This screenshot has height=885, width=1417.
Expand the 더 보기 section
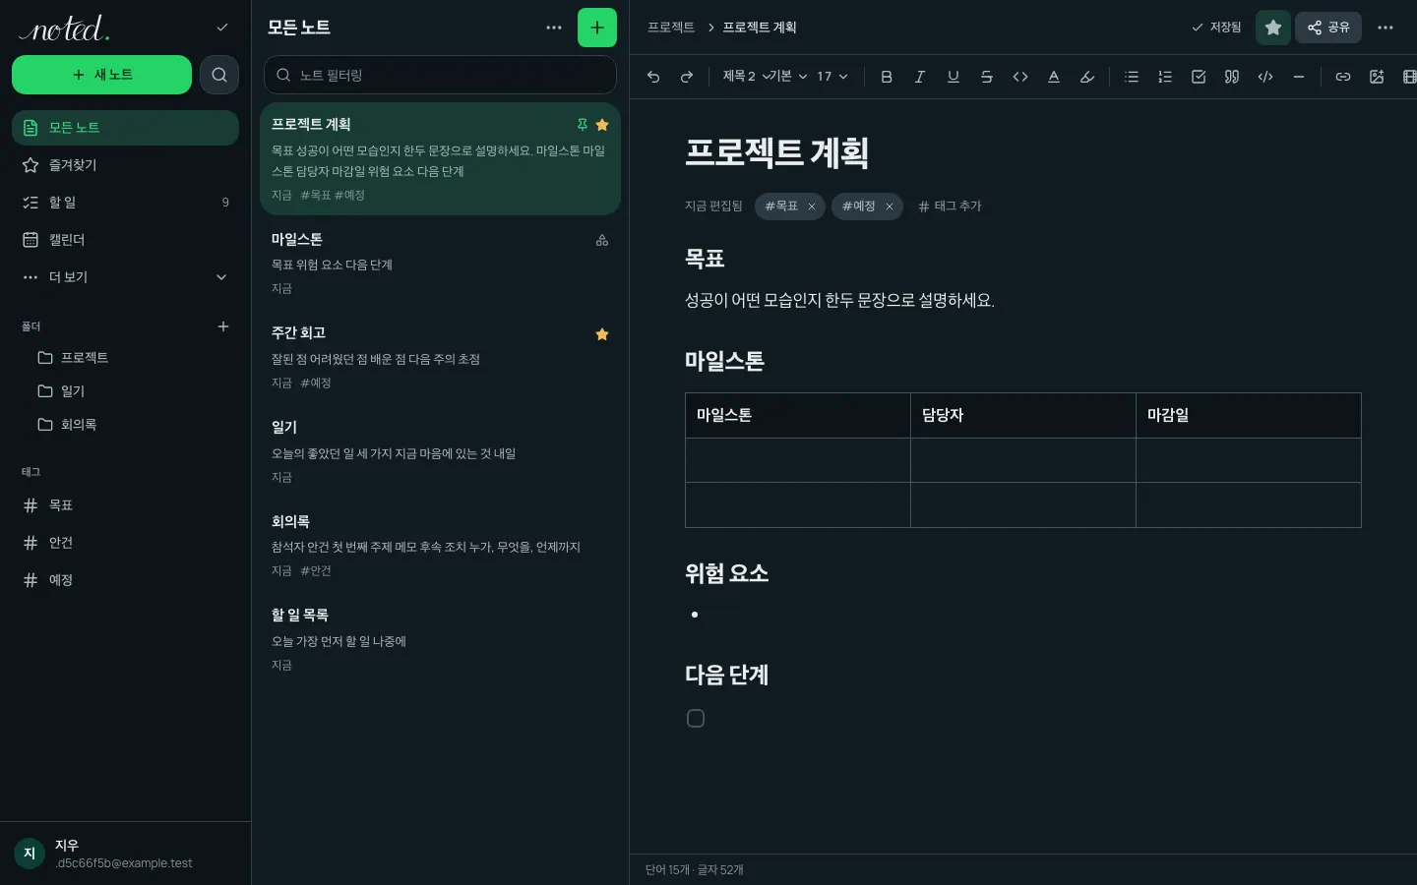click(125, 277)
